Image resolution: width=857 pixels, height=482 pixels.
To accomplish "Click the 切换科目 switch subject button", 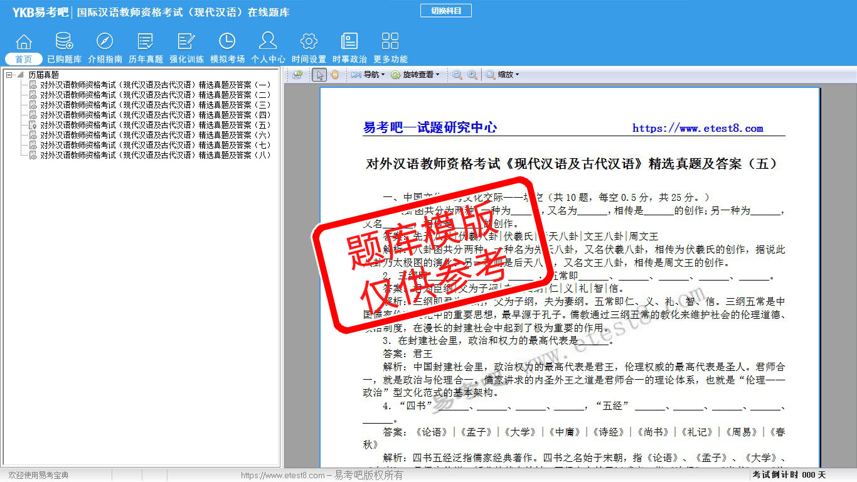I will (445, 11).
